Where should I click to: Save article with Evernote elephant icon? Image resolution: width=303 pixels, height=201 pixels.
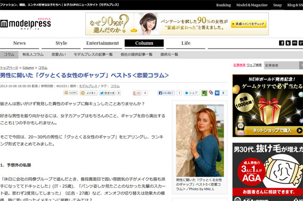tap(204, 93)
